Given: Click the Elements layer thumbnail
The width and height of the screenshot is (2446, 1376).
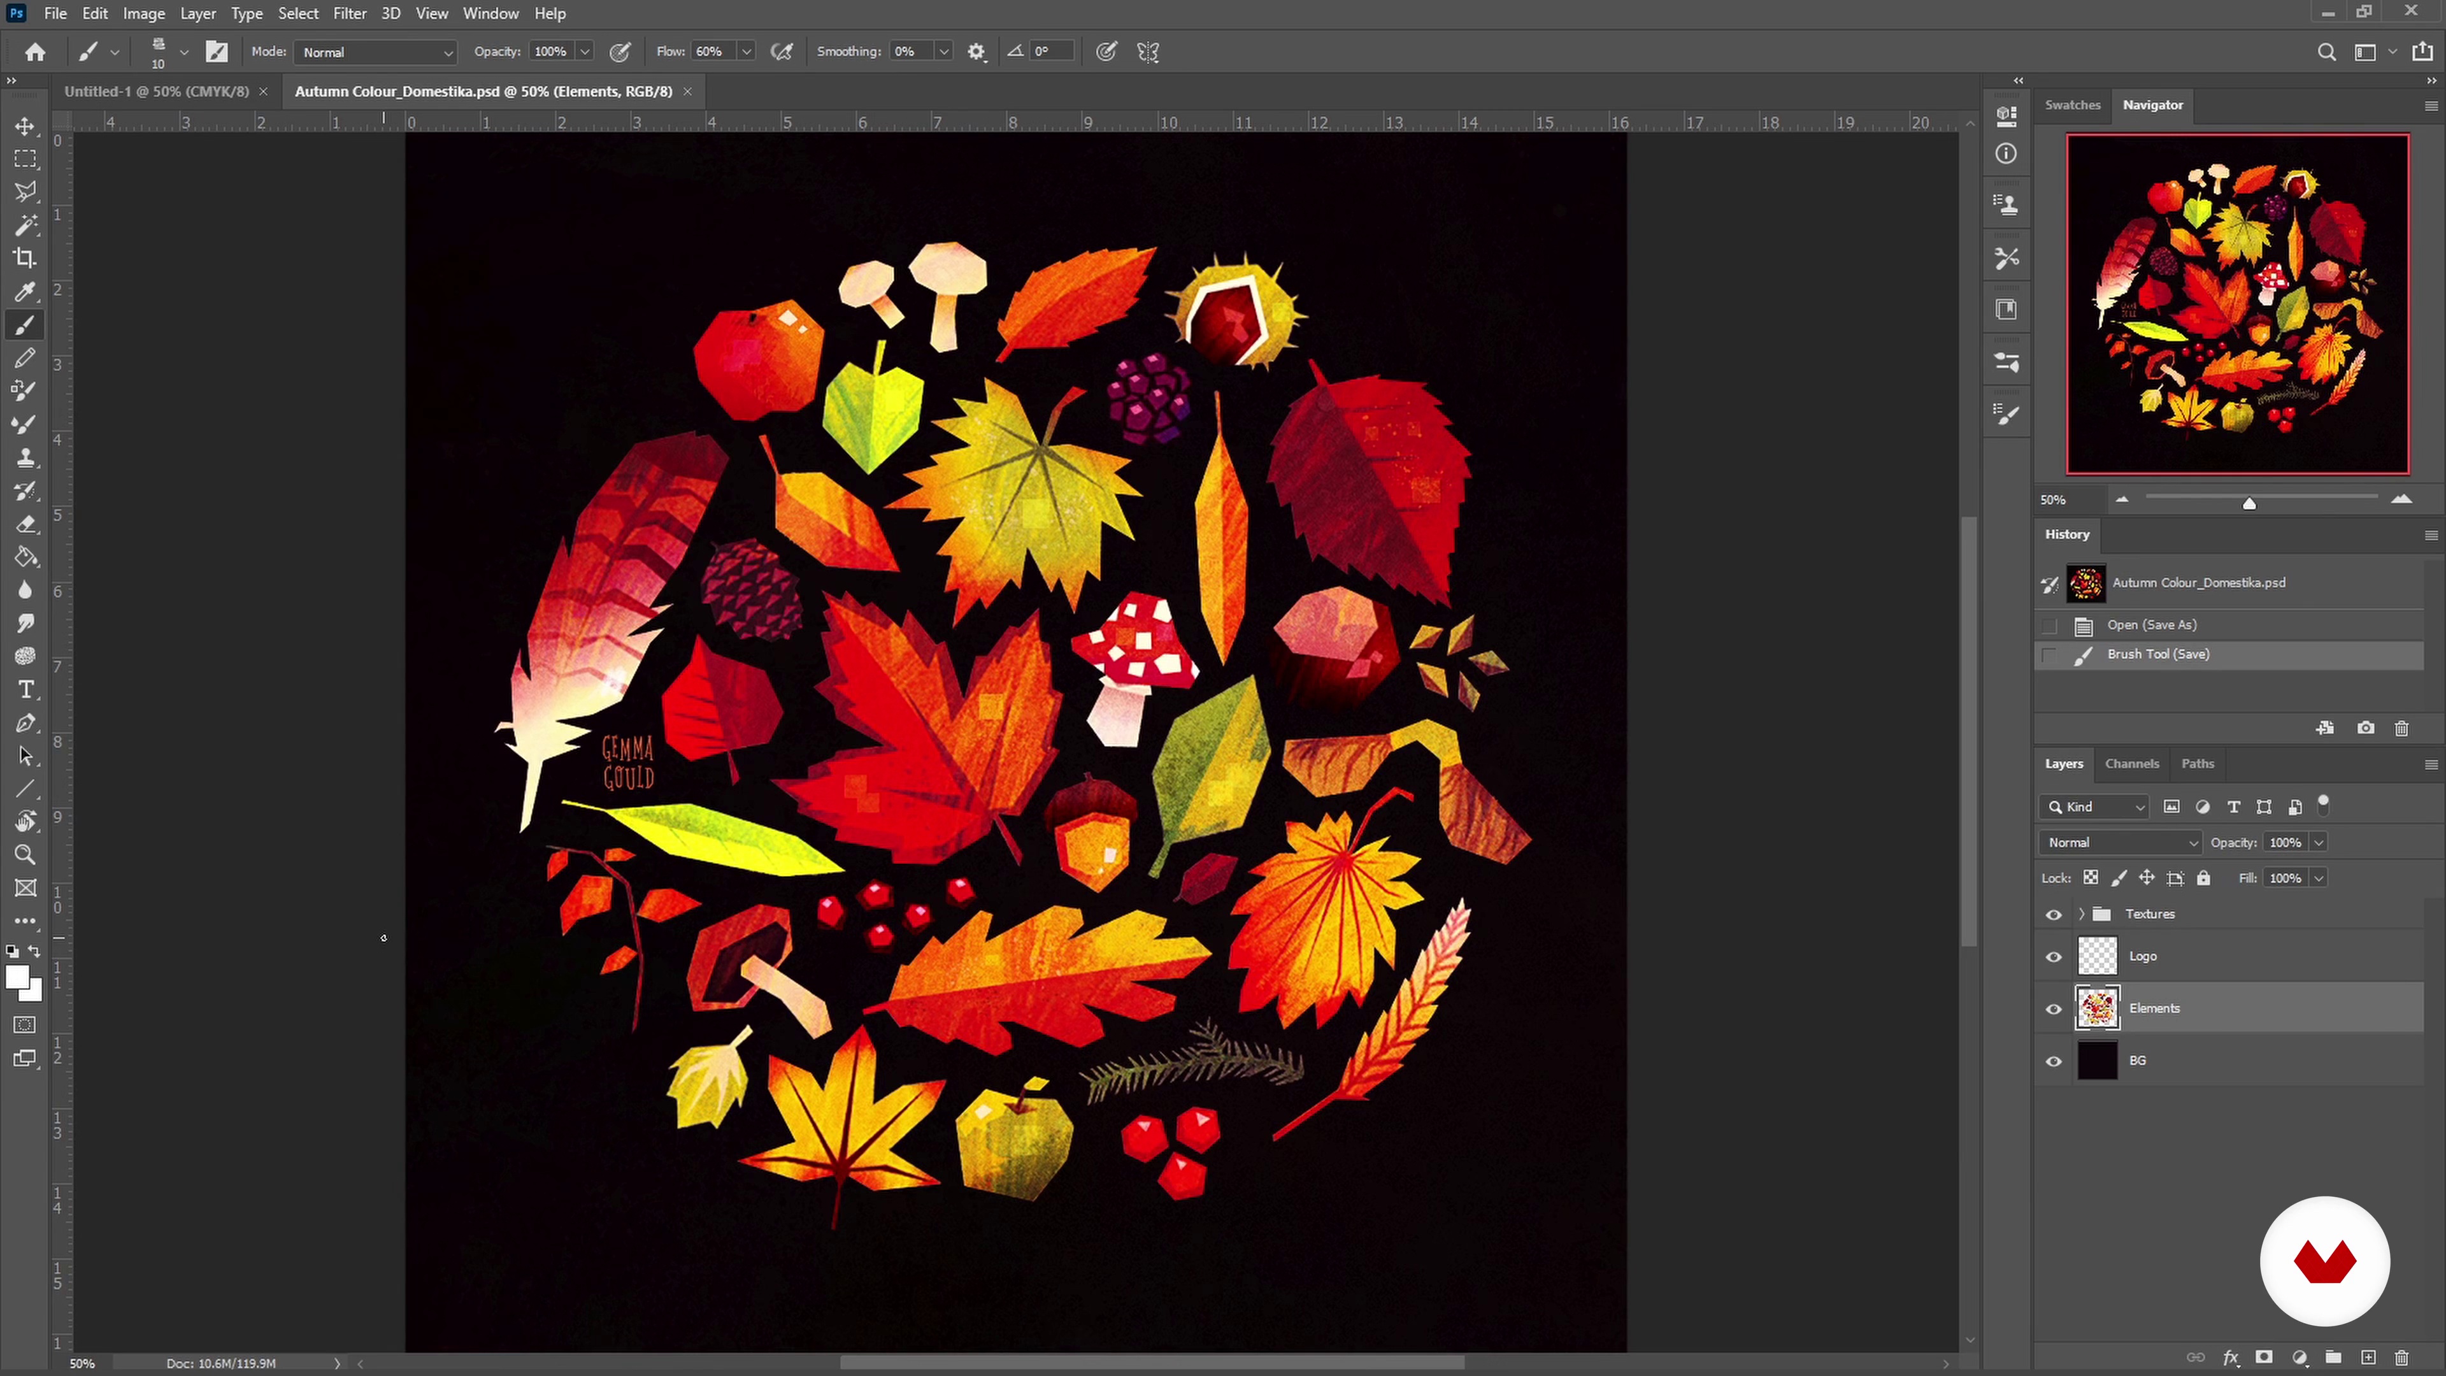Looking at the screenshot, I should [x=2096, y=1008].
